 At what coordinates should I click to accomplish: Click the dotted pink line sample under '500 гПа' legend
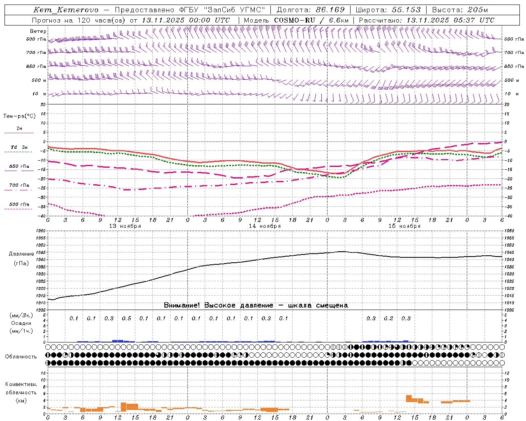tap(18, 209)
